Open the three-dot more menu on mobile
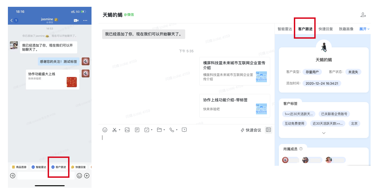 coord(85,20)
